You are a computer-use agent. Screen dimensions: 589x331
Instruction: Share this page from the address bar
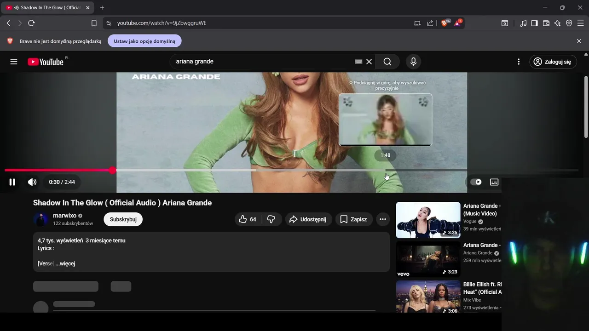(430, 23)
